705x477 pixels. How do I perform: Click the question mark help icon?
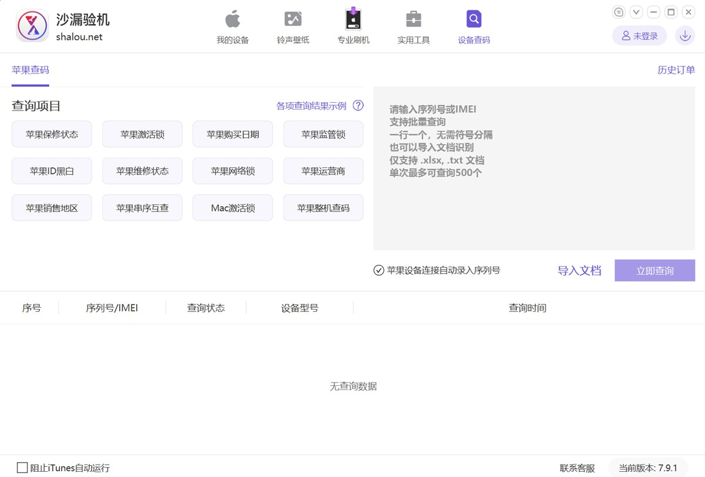pos(358,106)
